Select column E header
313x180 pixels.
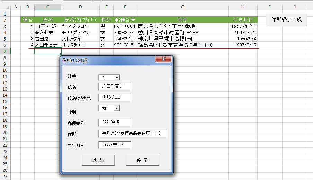coord(106,7)
